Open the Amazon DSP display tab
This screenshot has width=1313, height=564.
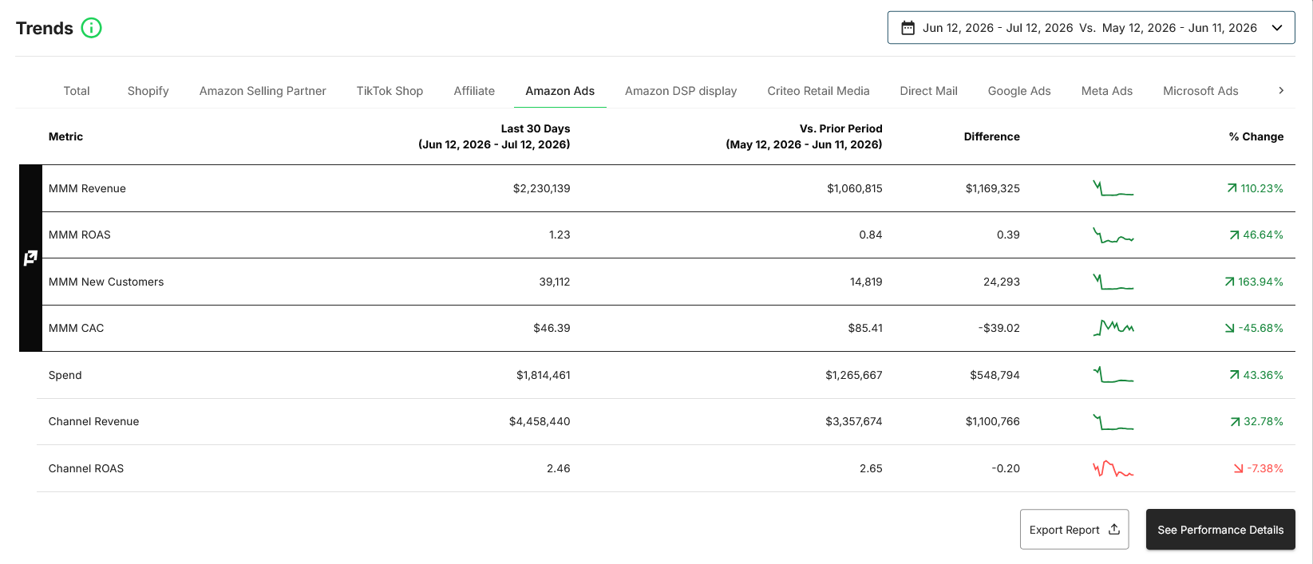[x=681, y=91]
